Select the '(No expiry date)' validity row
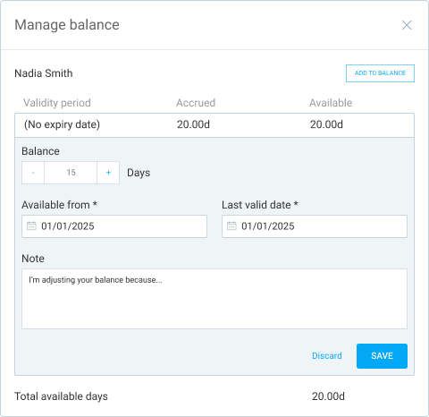 click(214, 124)
